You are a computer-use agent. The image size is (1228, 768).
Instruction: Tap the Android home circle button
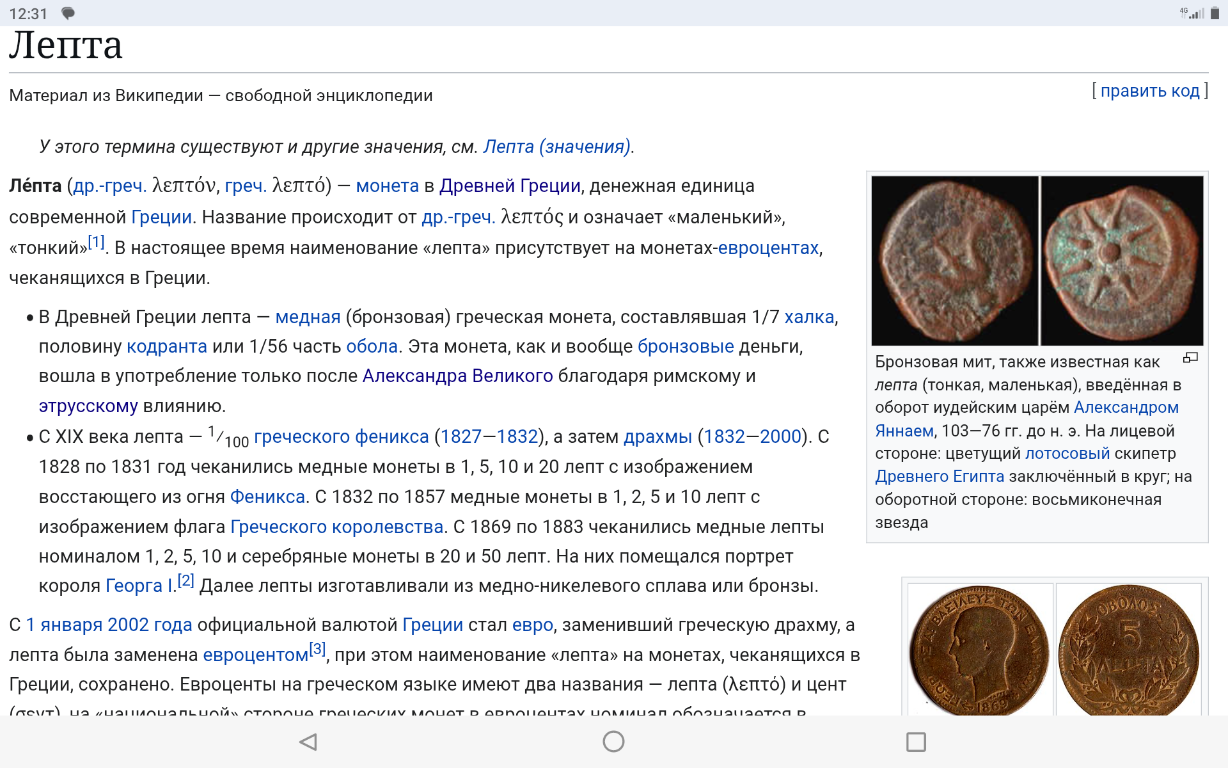pos(613,742)
